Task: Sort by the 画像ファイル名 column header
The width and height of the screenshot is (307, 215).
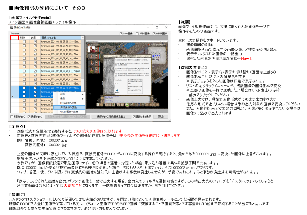Action: 61,37
